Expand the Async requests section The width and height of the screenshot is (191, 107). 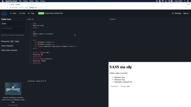click(x=7, y=46)
